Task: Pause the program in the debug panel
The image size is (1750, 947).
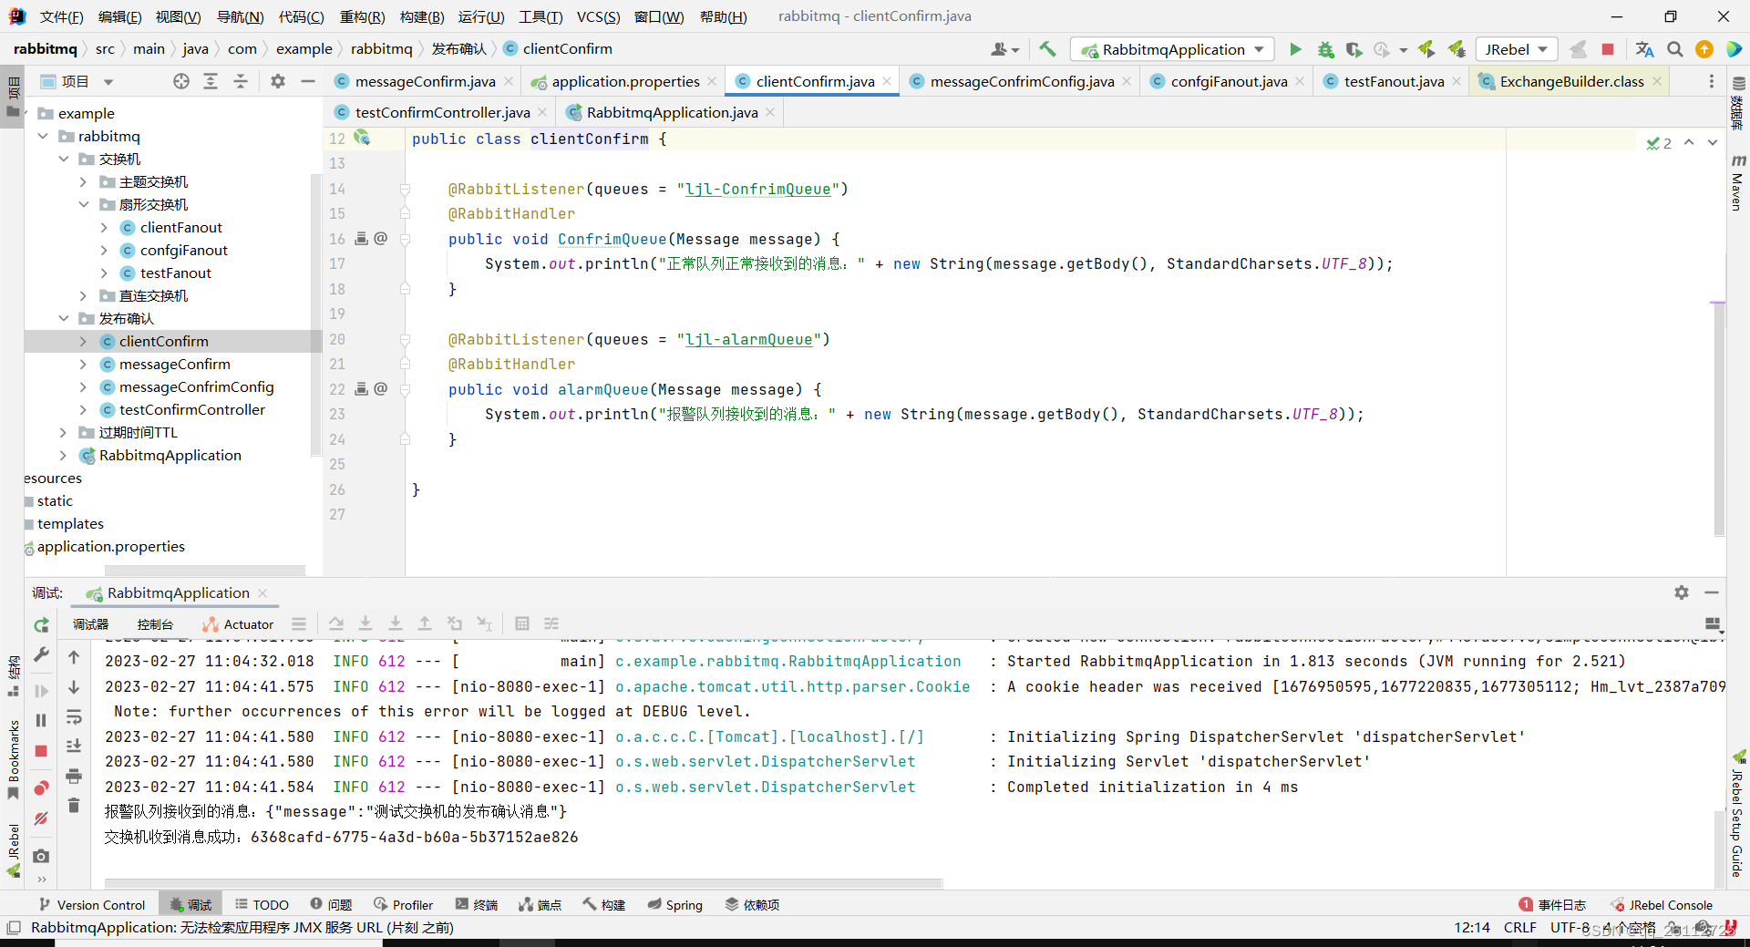Action: click(41, 720)
